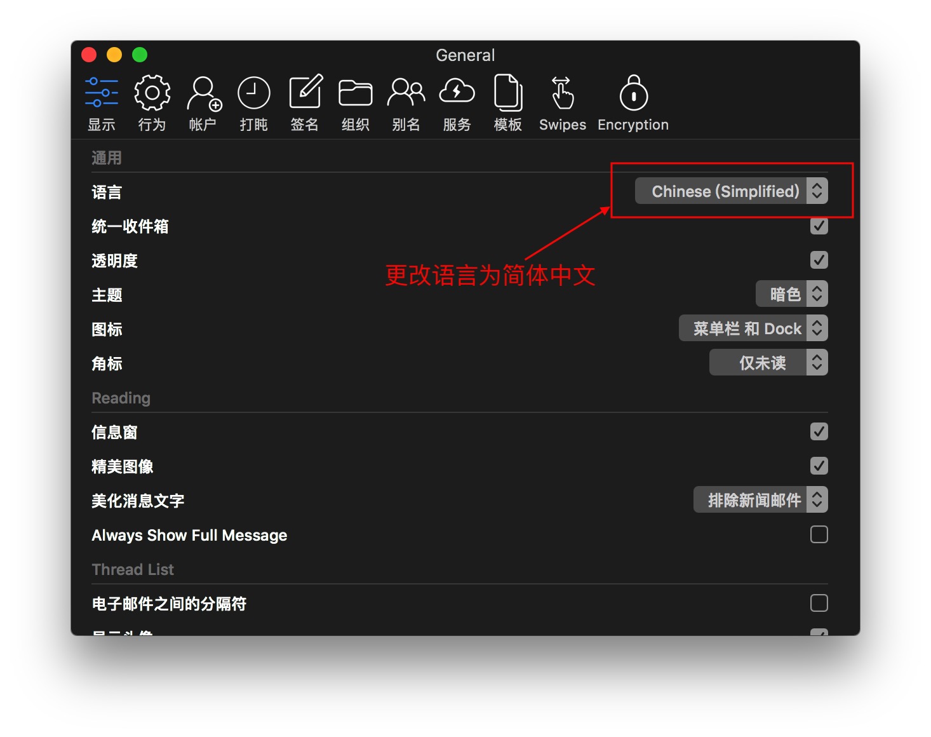This screenshot has width=931, height=737.
Task: Open the Encryption lock tab
Action: [633, 104]
